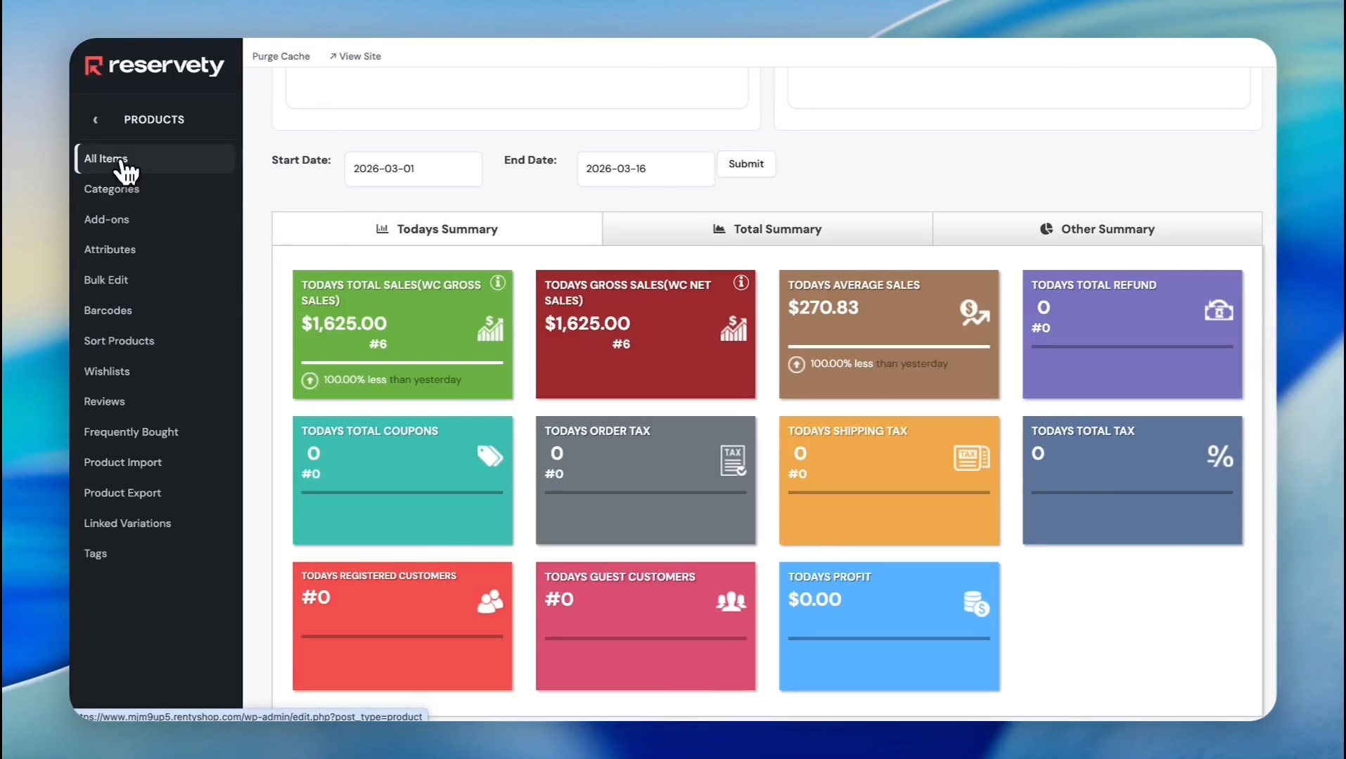Select Frequently Bought in the sidebar
Viewport: 1346px width, 759px height.
tap(131, 432)
